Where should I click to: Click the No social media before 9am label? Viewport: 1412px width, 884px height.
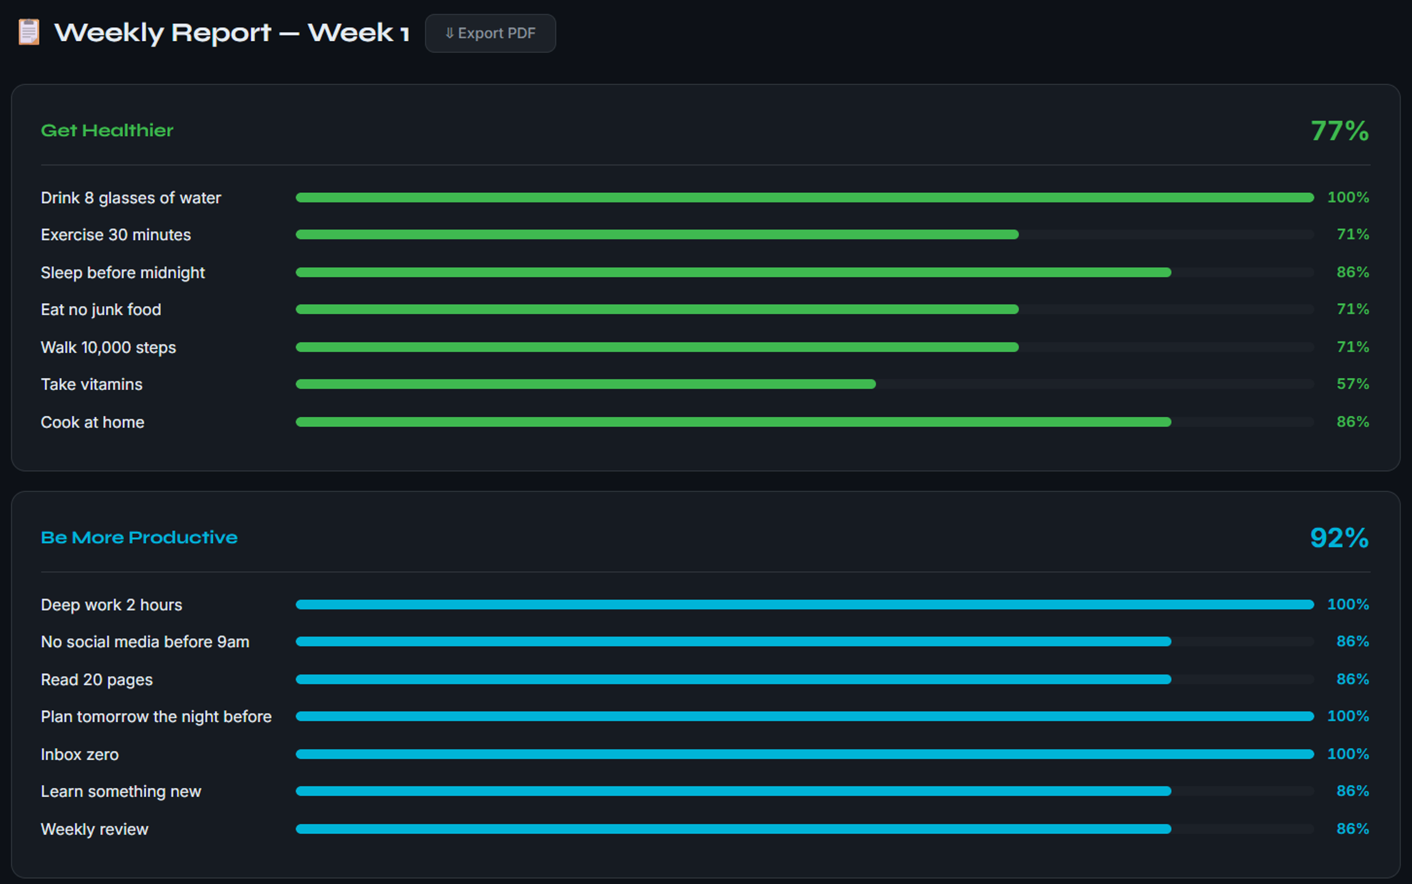point(145,642)
